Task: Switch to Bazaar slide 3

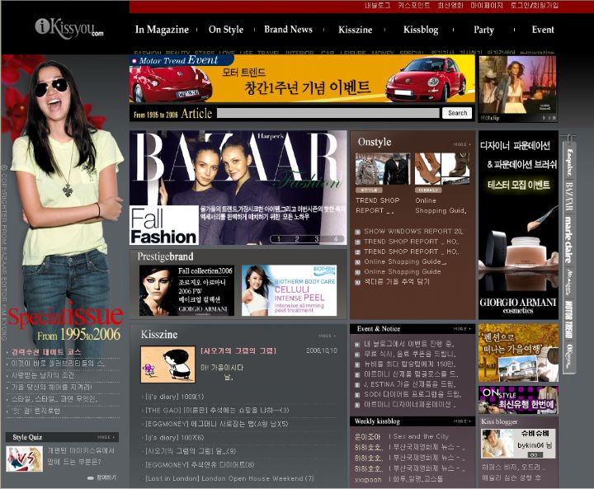Action: coord(316,239)
